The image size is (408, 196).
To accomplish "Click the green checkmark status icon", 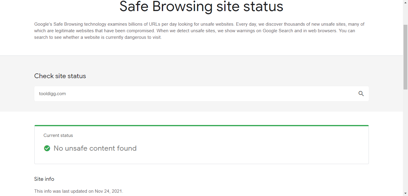I will click(47, 148).
